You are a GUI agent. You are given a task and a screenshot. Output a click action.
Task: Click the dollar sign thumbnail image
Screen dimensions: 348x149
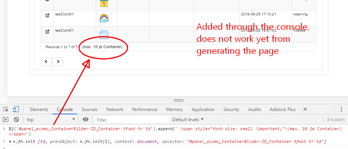pos(104,4)
